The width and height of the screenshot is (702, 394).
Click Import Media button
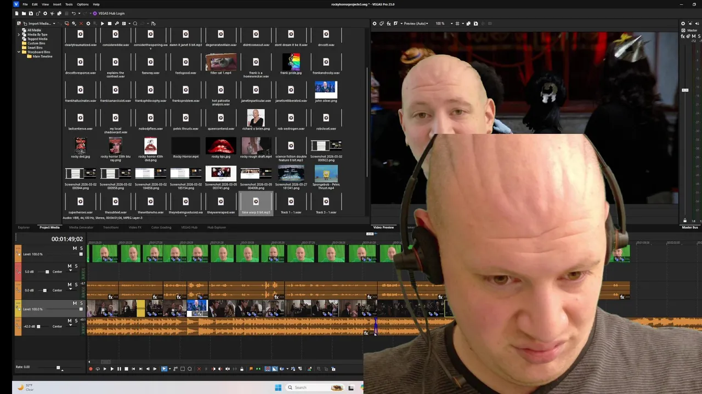coord(38,24)
